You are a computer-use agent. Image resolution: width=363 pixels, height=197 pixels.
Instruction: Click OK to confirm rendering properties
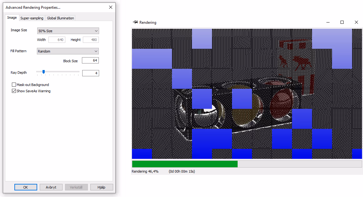pyautogui.click(x=26, y=187)
